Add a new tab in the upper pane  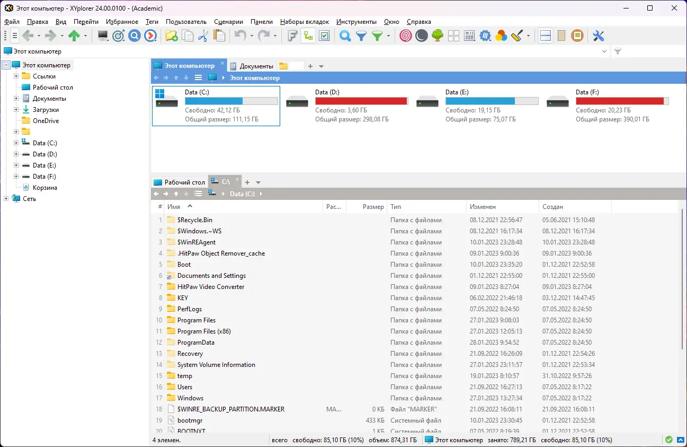click(310, 66)
